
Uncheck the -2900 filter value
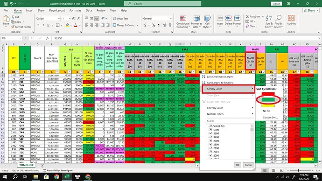click(x=210, y=141)
